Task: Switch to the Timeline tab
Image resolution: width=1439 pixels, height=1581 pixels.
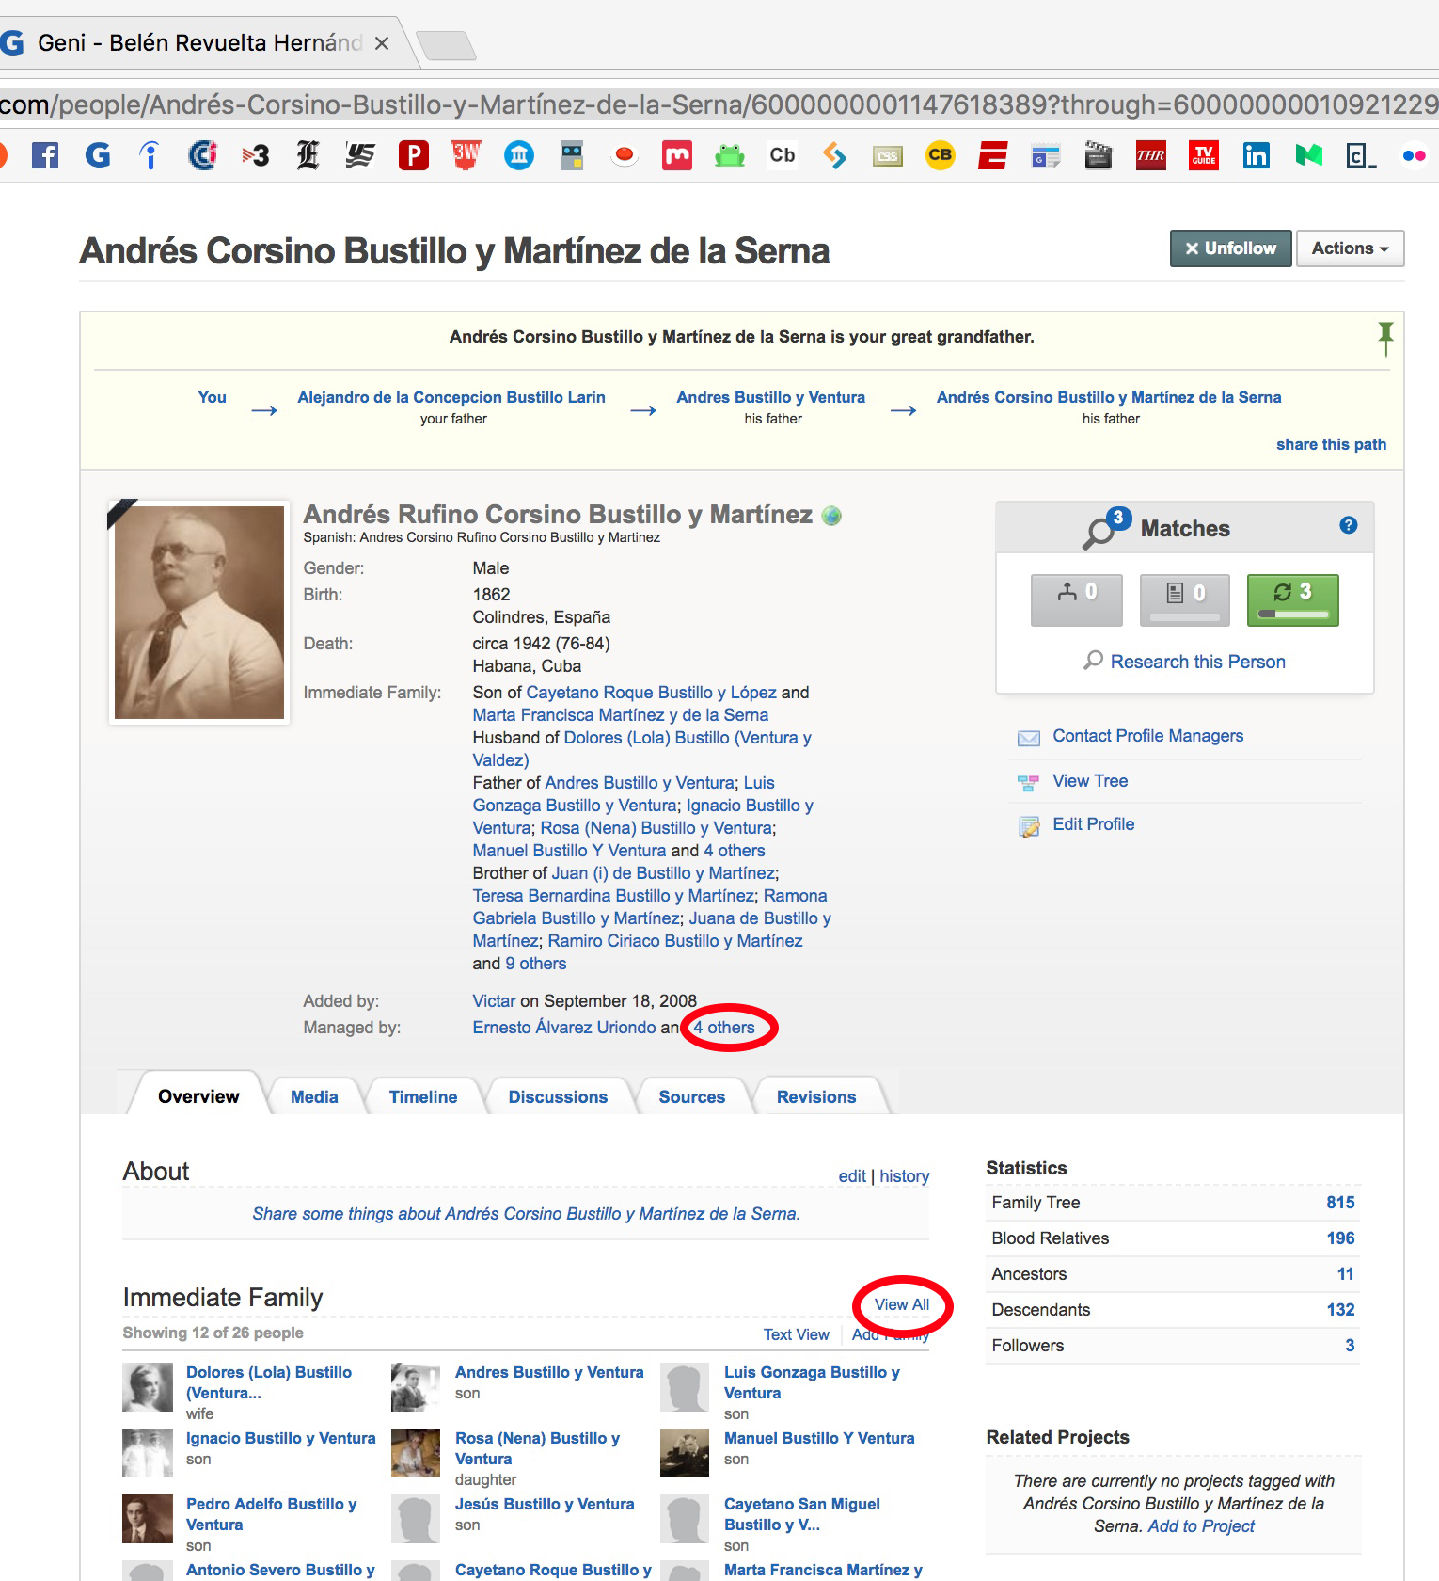Action: pos(422,1097)
